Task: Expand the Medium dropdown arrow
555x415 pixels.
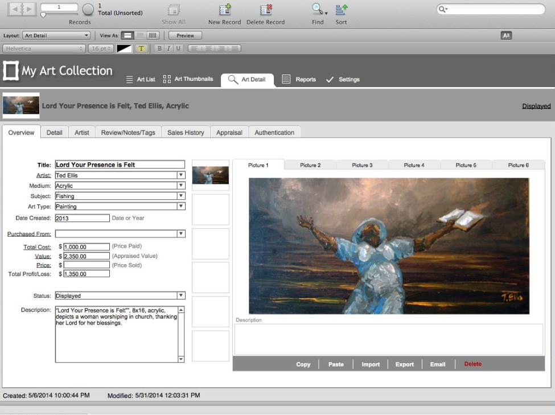Action: 181,185
